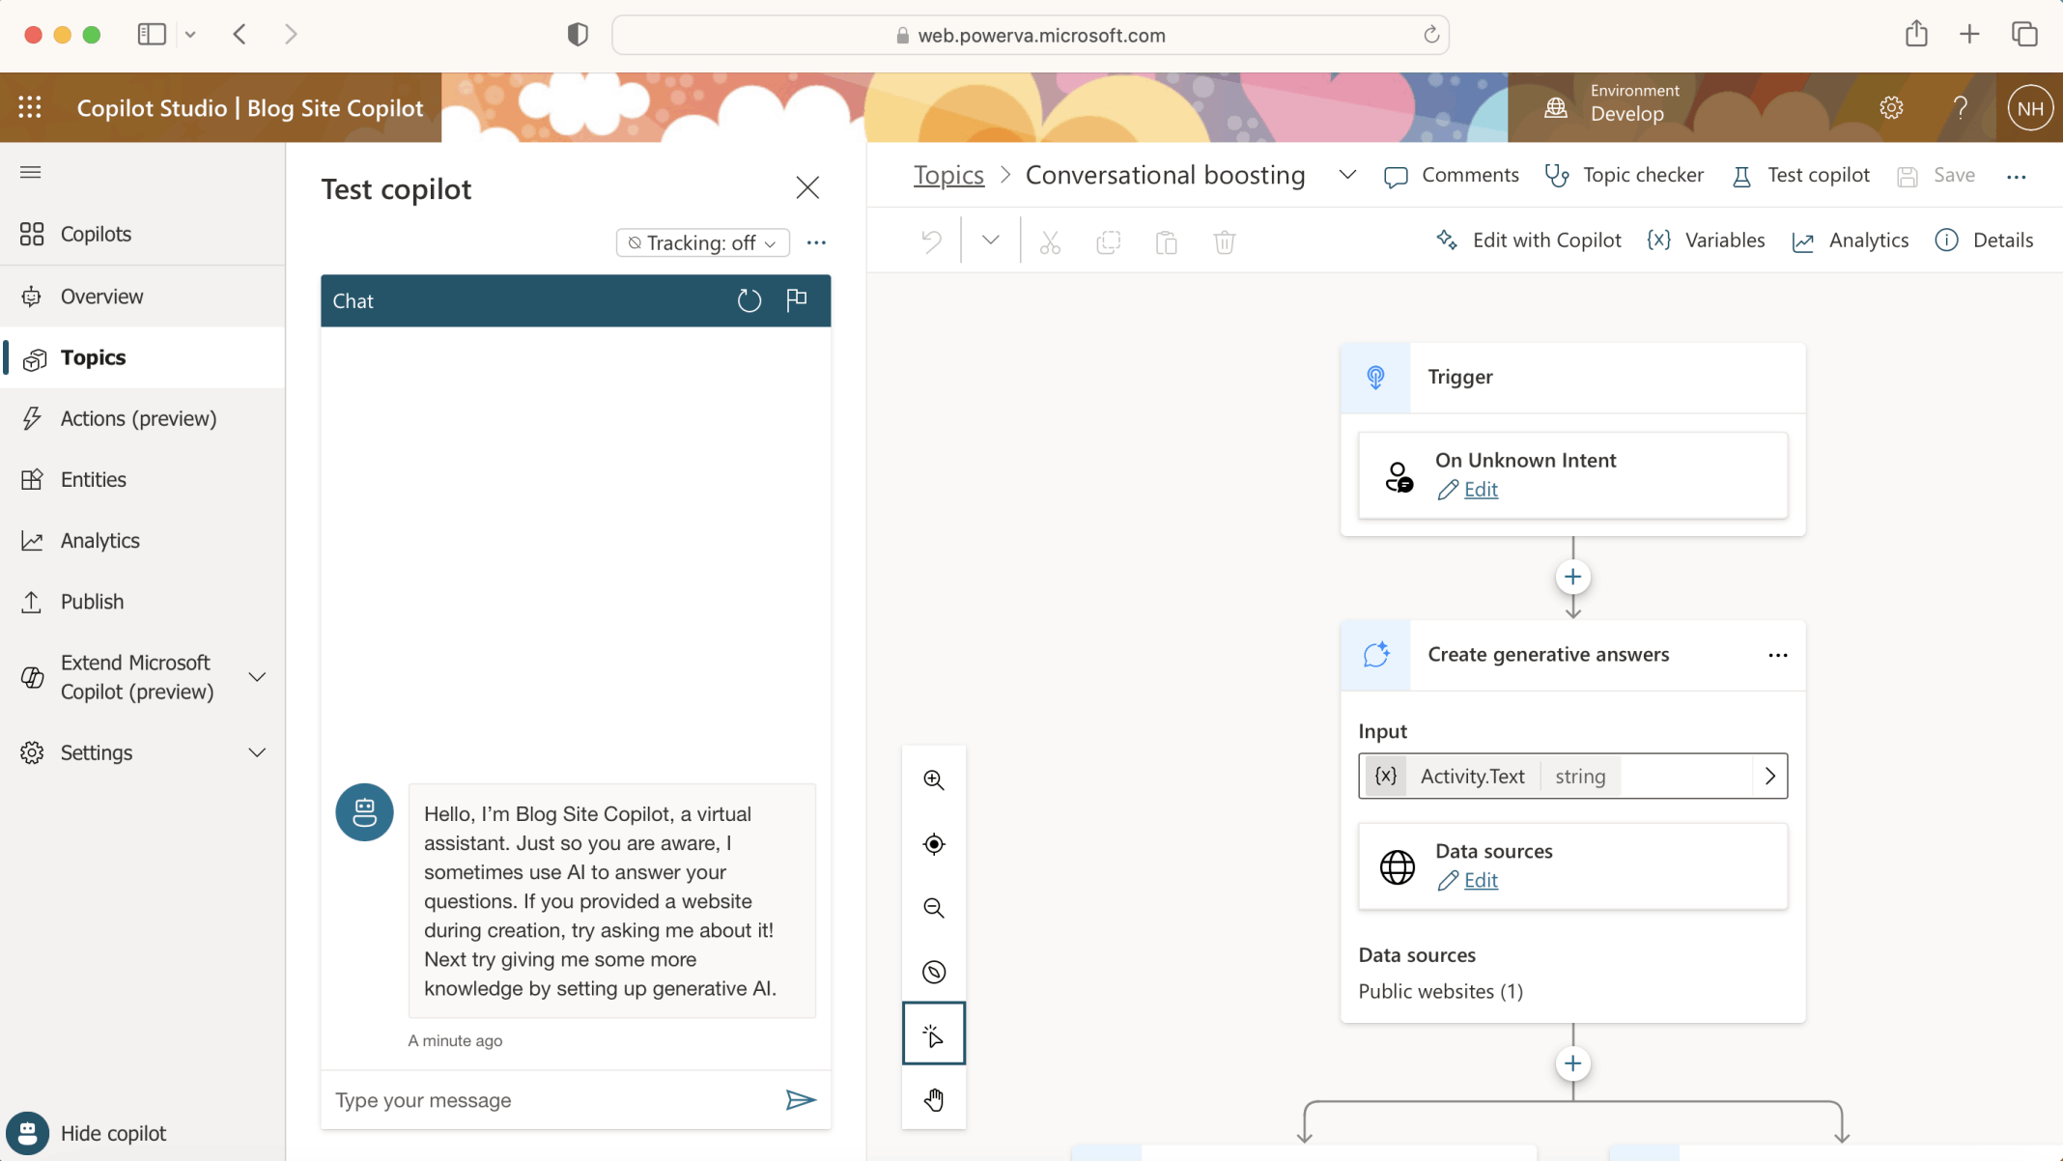Click the canvas zoom out icon
The height and width of the screenshot is (1161, 2063).
point(933,908)
